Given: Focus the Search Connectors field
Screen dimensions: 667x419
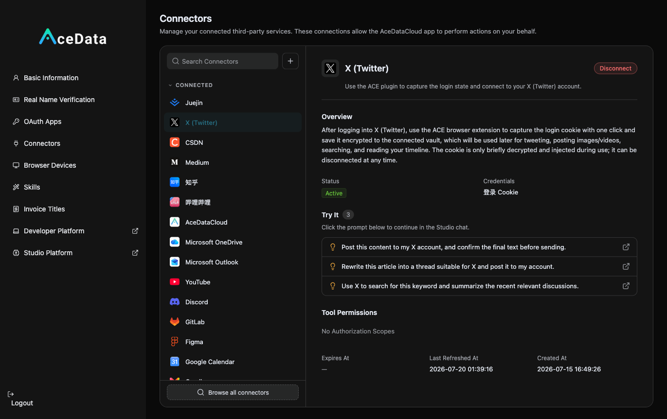Looking at the screenshot, I should [223, 61].
